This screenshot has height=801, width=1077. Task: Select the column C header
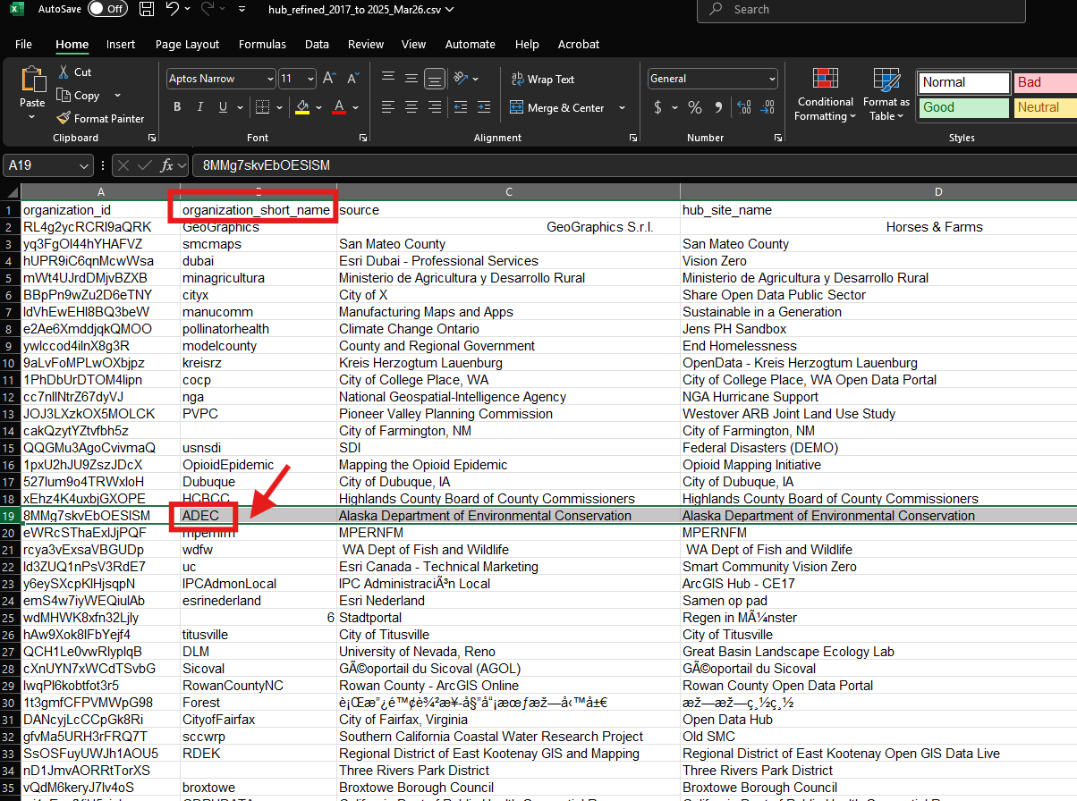pyautogui.click(x=508, y=192)
